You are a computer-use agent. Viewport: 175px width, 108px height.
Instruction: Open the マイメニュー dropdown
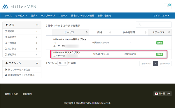coord(161,16)
